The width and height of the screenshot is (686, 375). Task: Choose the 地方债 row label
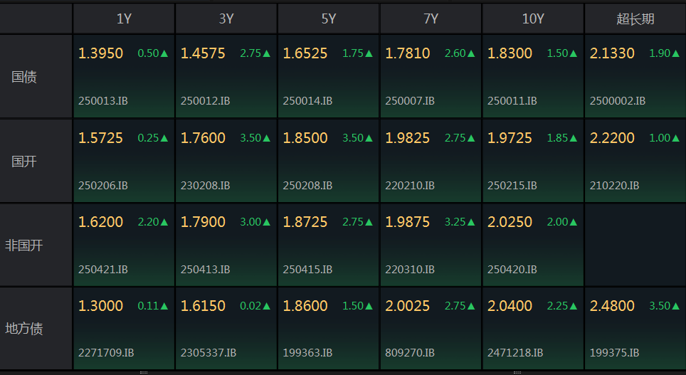pos(24,329)
